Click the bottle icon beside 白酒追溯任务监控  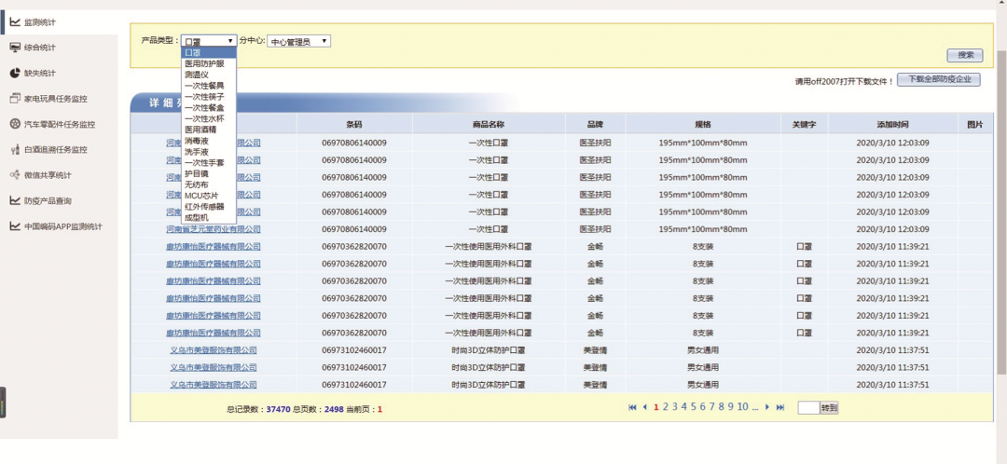(x=15, y=149)
